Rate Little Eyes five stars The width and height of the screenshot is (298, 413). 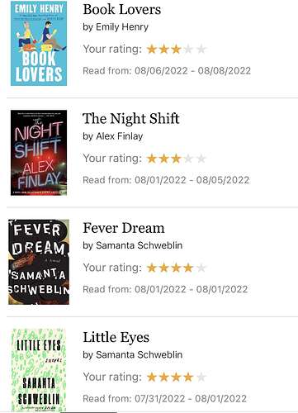(201, 377)
